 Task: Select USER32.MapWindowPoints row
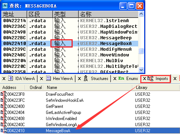click(70, 32)
